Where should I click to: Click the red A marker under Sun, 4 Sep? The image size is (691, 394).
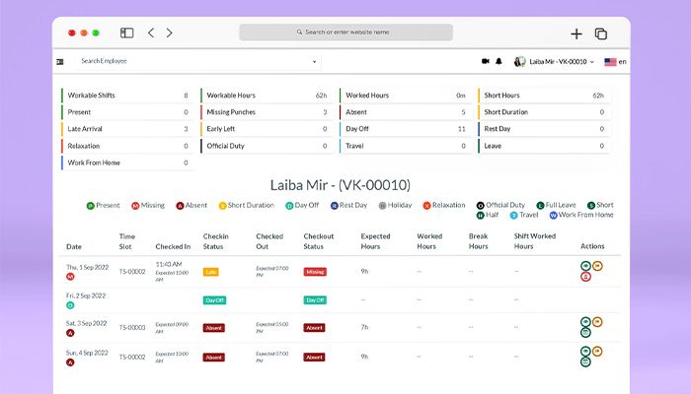pyautogui.click(x=70, y=362)
